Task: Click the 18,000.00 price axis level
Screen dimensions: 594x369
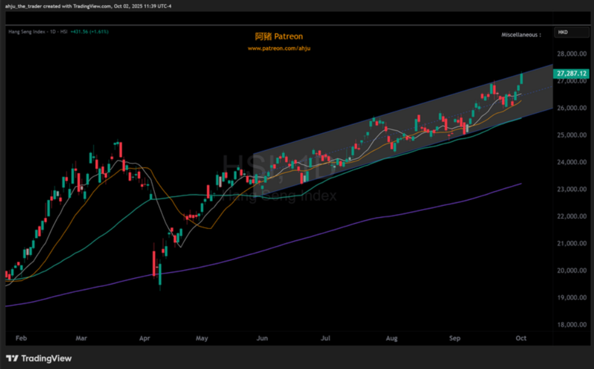Action: click(x=571, y=324)
